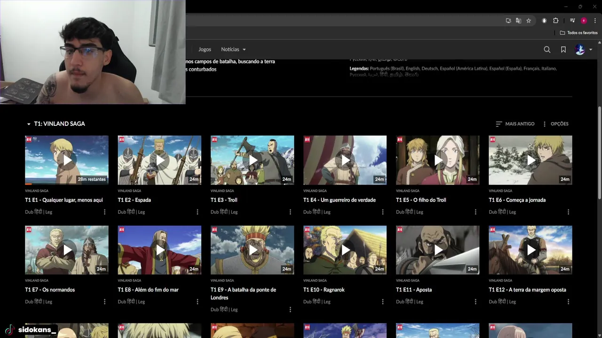Viewport: 602px width, 338px height.
Task: Click VINLAND SAGA series label above T1 E3
Action: (222, 191)
